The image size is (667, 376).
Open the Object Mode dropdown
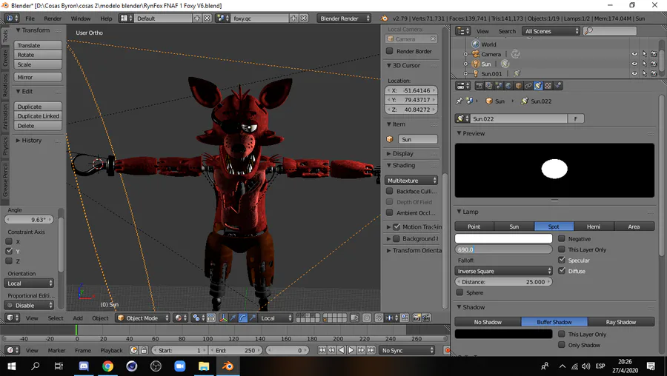(x=142, y=318)
